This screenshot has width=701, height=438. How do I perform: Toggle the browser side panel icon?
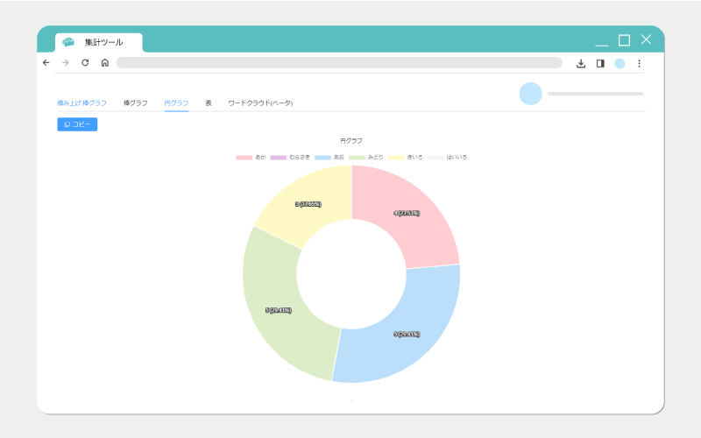(x=600, y=63)
